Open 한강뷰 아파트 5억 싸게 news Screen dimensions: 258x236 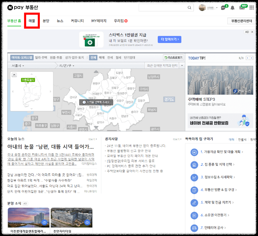pyautogui.click(x=39, y=180)
